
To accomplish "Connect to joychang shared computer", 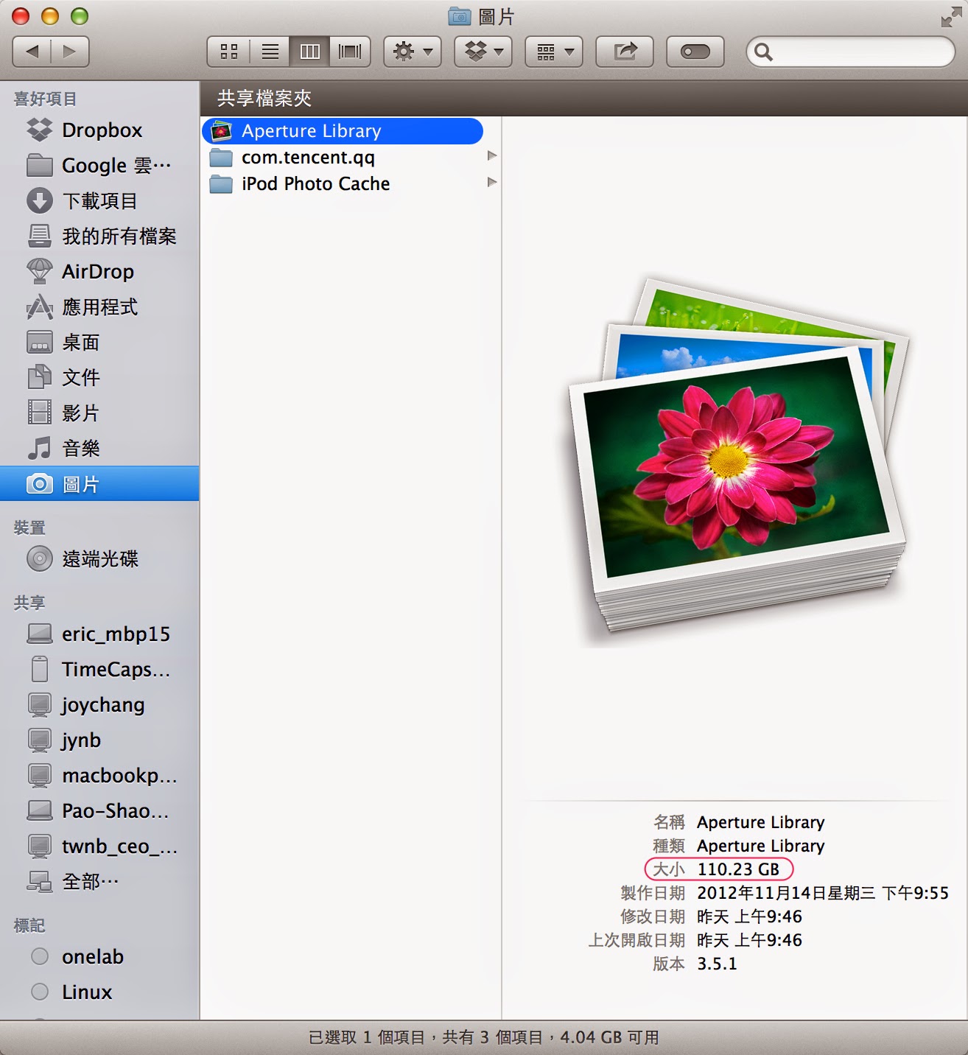I will click(99, 705).
